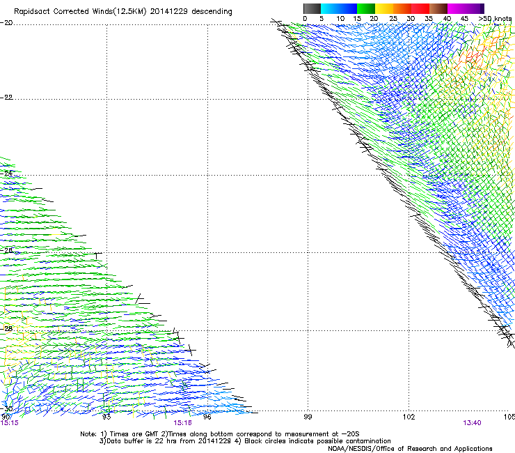Click the '-30' latitude axis label
The width and height of the screenshot is (515, 453).
(x=6, y=408)
